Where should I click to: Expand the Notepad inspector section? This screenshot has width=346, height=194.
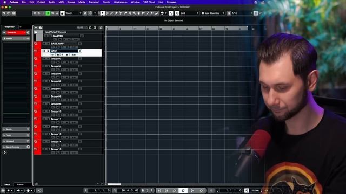click(x=16, y=141)
